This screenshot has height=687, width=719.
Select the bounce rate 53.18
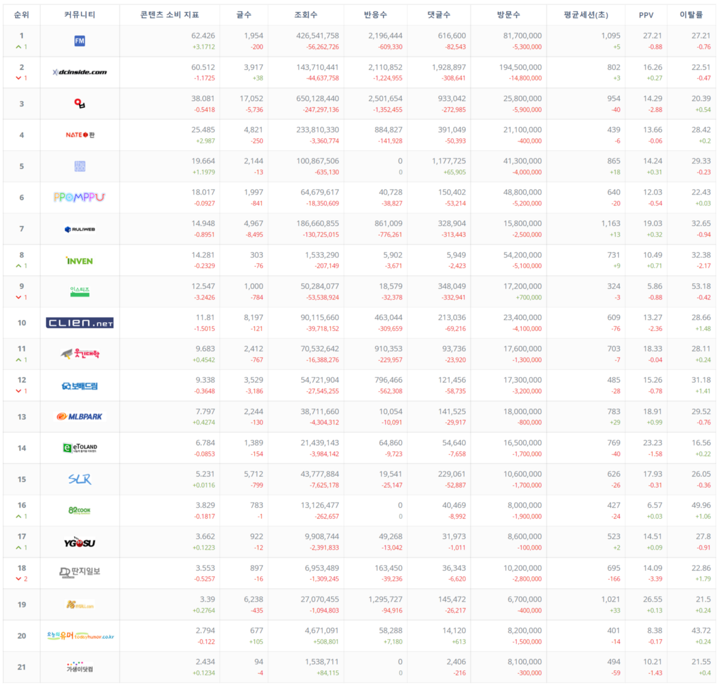[701, 286]
